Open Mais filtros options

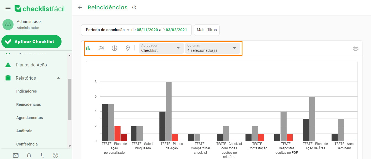point(207,30)
